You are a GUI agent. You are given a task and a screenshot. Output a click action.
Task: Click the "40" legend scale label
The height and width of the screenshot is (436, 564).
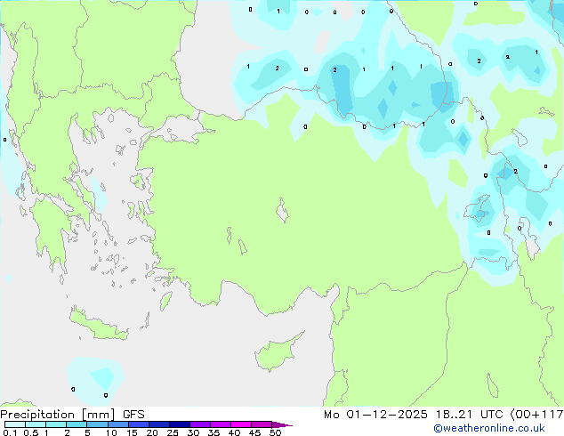coord(234,432)
